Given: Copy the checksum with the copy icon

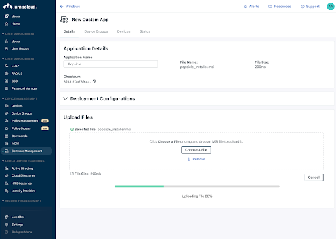Looking at the screenshot, I should [x=94, y=81].
